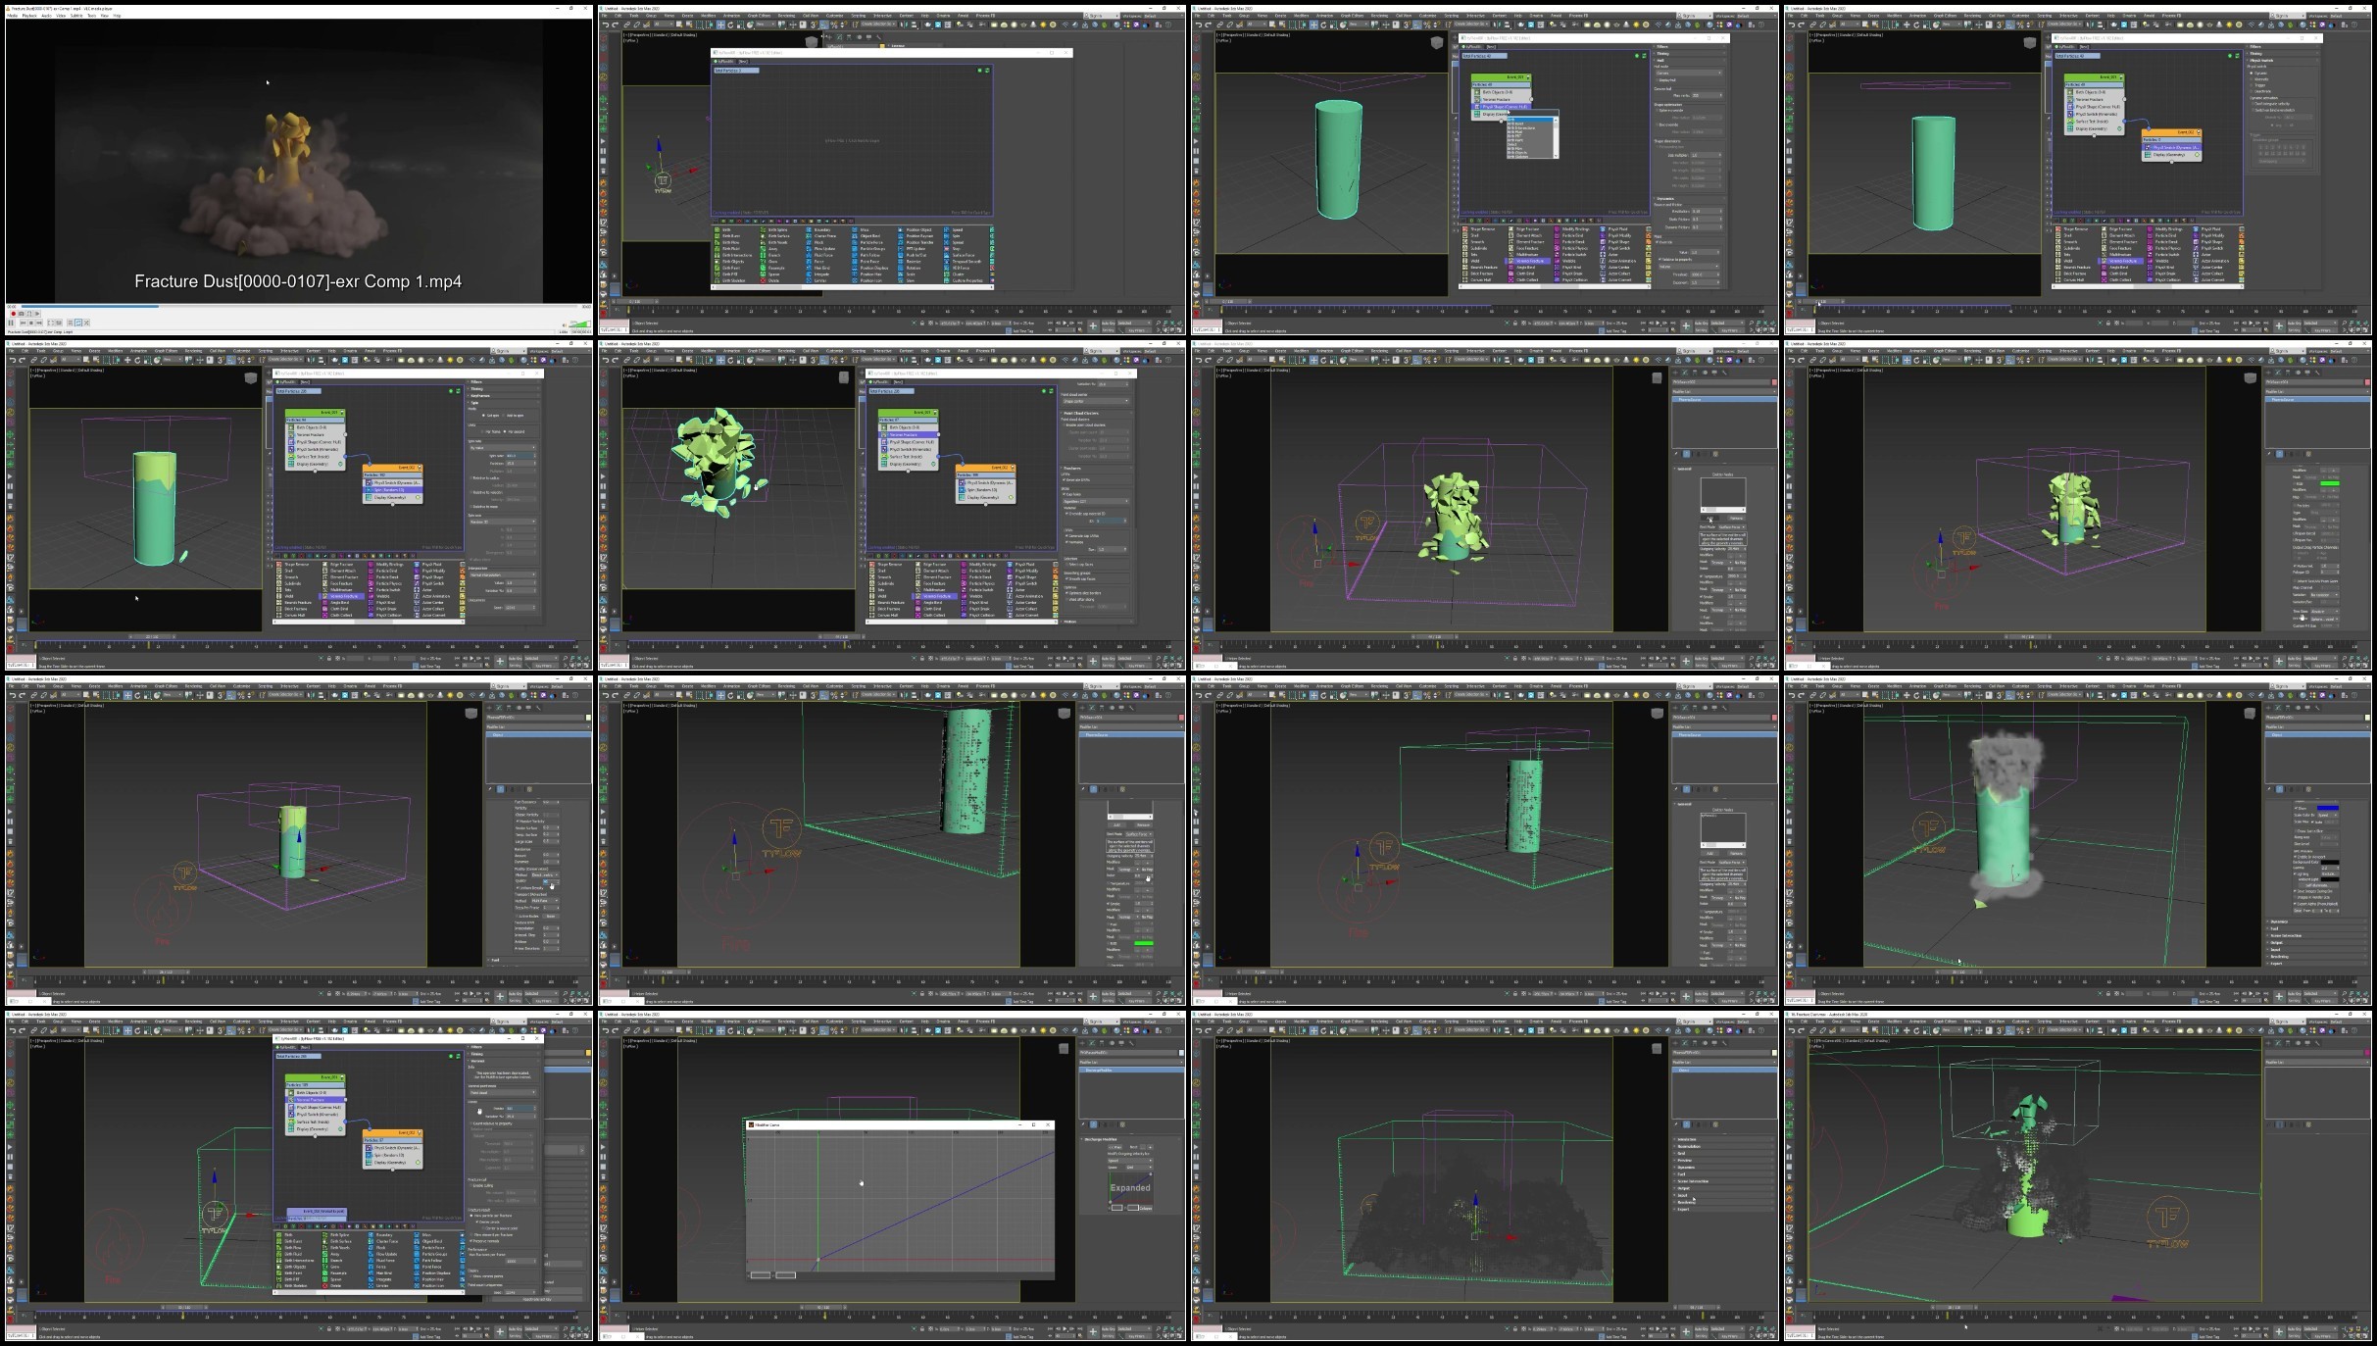
Task: Open Graph Editors menu in the Modifier Curve frame
Action: [759, 1022]
